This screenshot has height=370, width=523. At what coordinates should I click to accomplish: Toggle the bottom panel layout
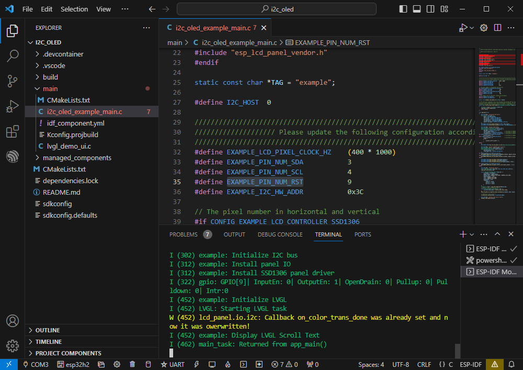417,9
